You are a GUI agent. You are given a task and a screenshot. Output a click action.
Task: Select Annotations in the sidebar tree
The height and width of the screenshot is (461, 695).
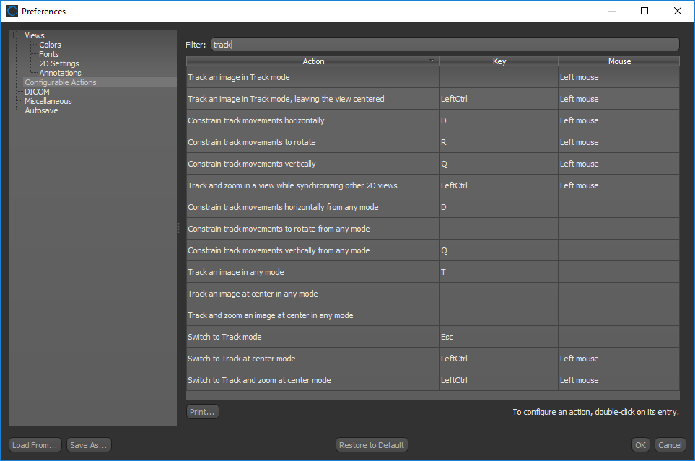pyautogui.click(x=60, y=73)
